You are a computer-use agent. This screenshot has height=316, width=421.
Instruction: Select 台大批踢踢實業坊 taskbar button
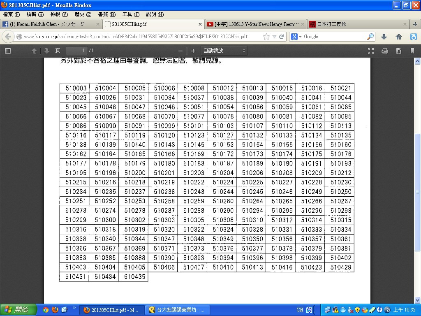pos(178,310)
